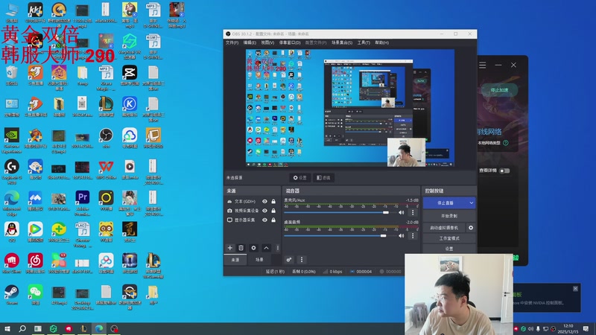This screenshot has height=335, width=596.
Task: Open the Logitech G HUB shortcut
Action: (11, 172)
